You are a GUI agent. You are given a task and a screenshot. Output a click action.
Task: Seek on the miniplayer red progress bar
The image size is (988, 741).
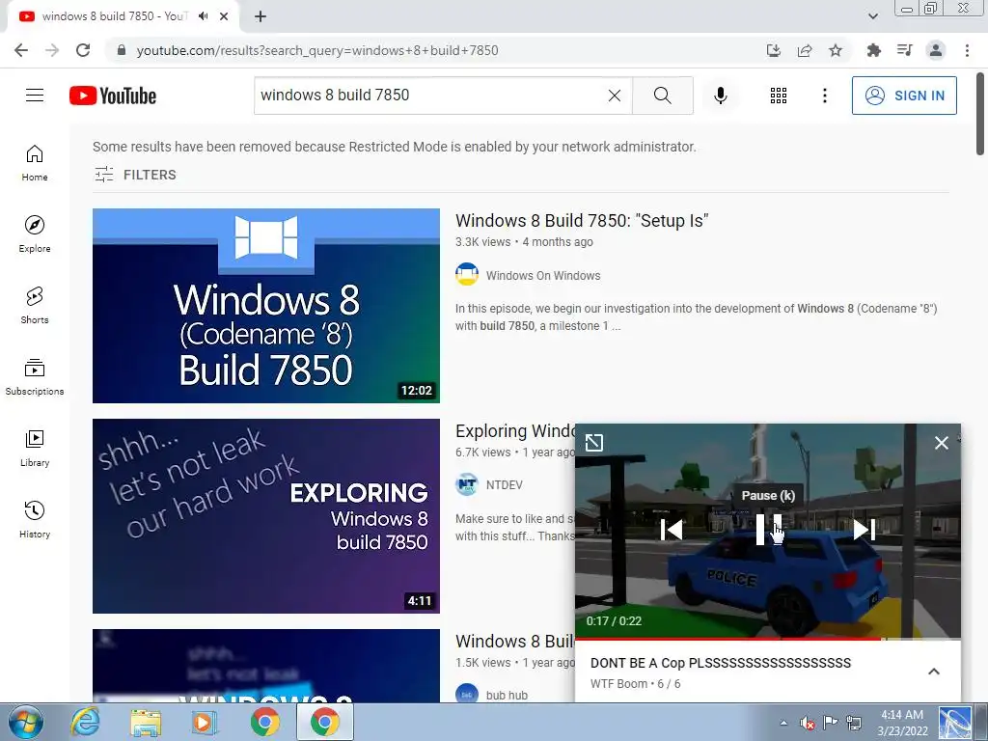[768, 639]
